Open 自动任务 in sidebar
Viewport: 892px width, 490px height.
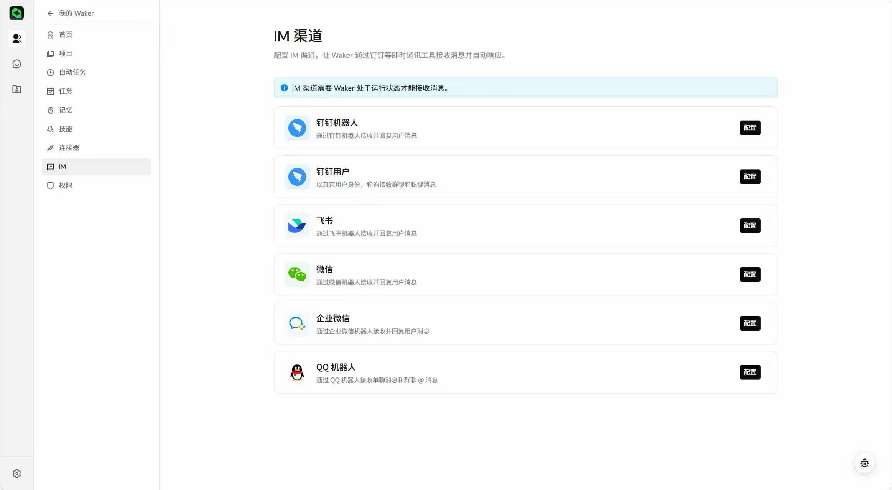(96, 72)
